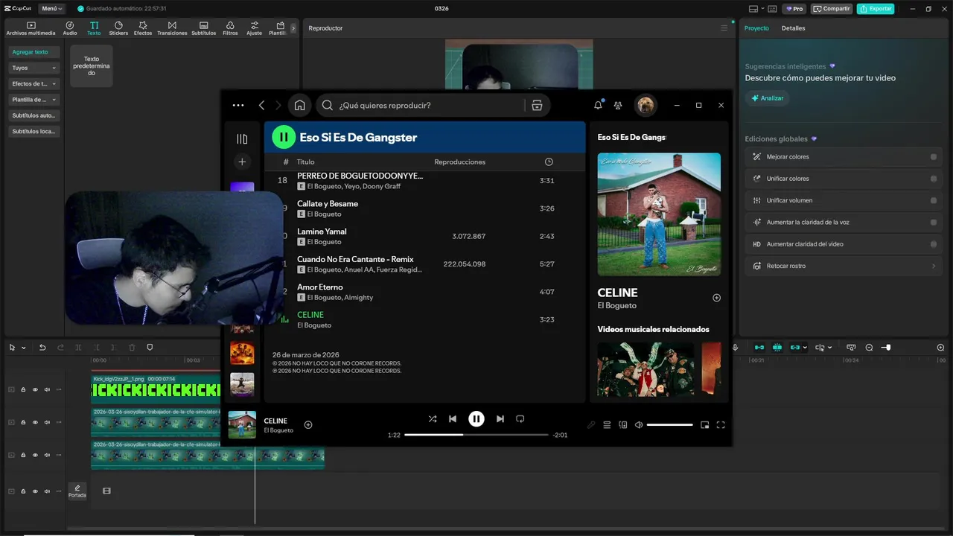Lock the Kick png track
953x536 pixels.
pyautogui.click(x=23, y=389)
